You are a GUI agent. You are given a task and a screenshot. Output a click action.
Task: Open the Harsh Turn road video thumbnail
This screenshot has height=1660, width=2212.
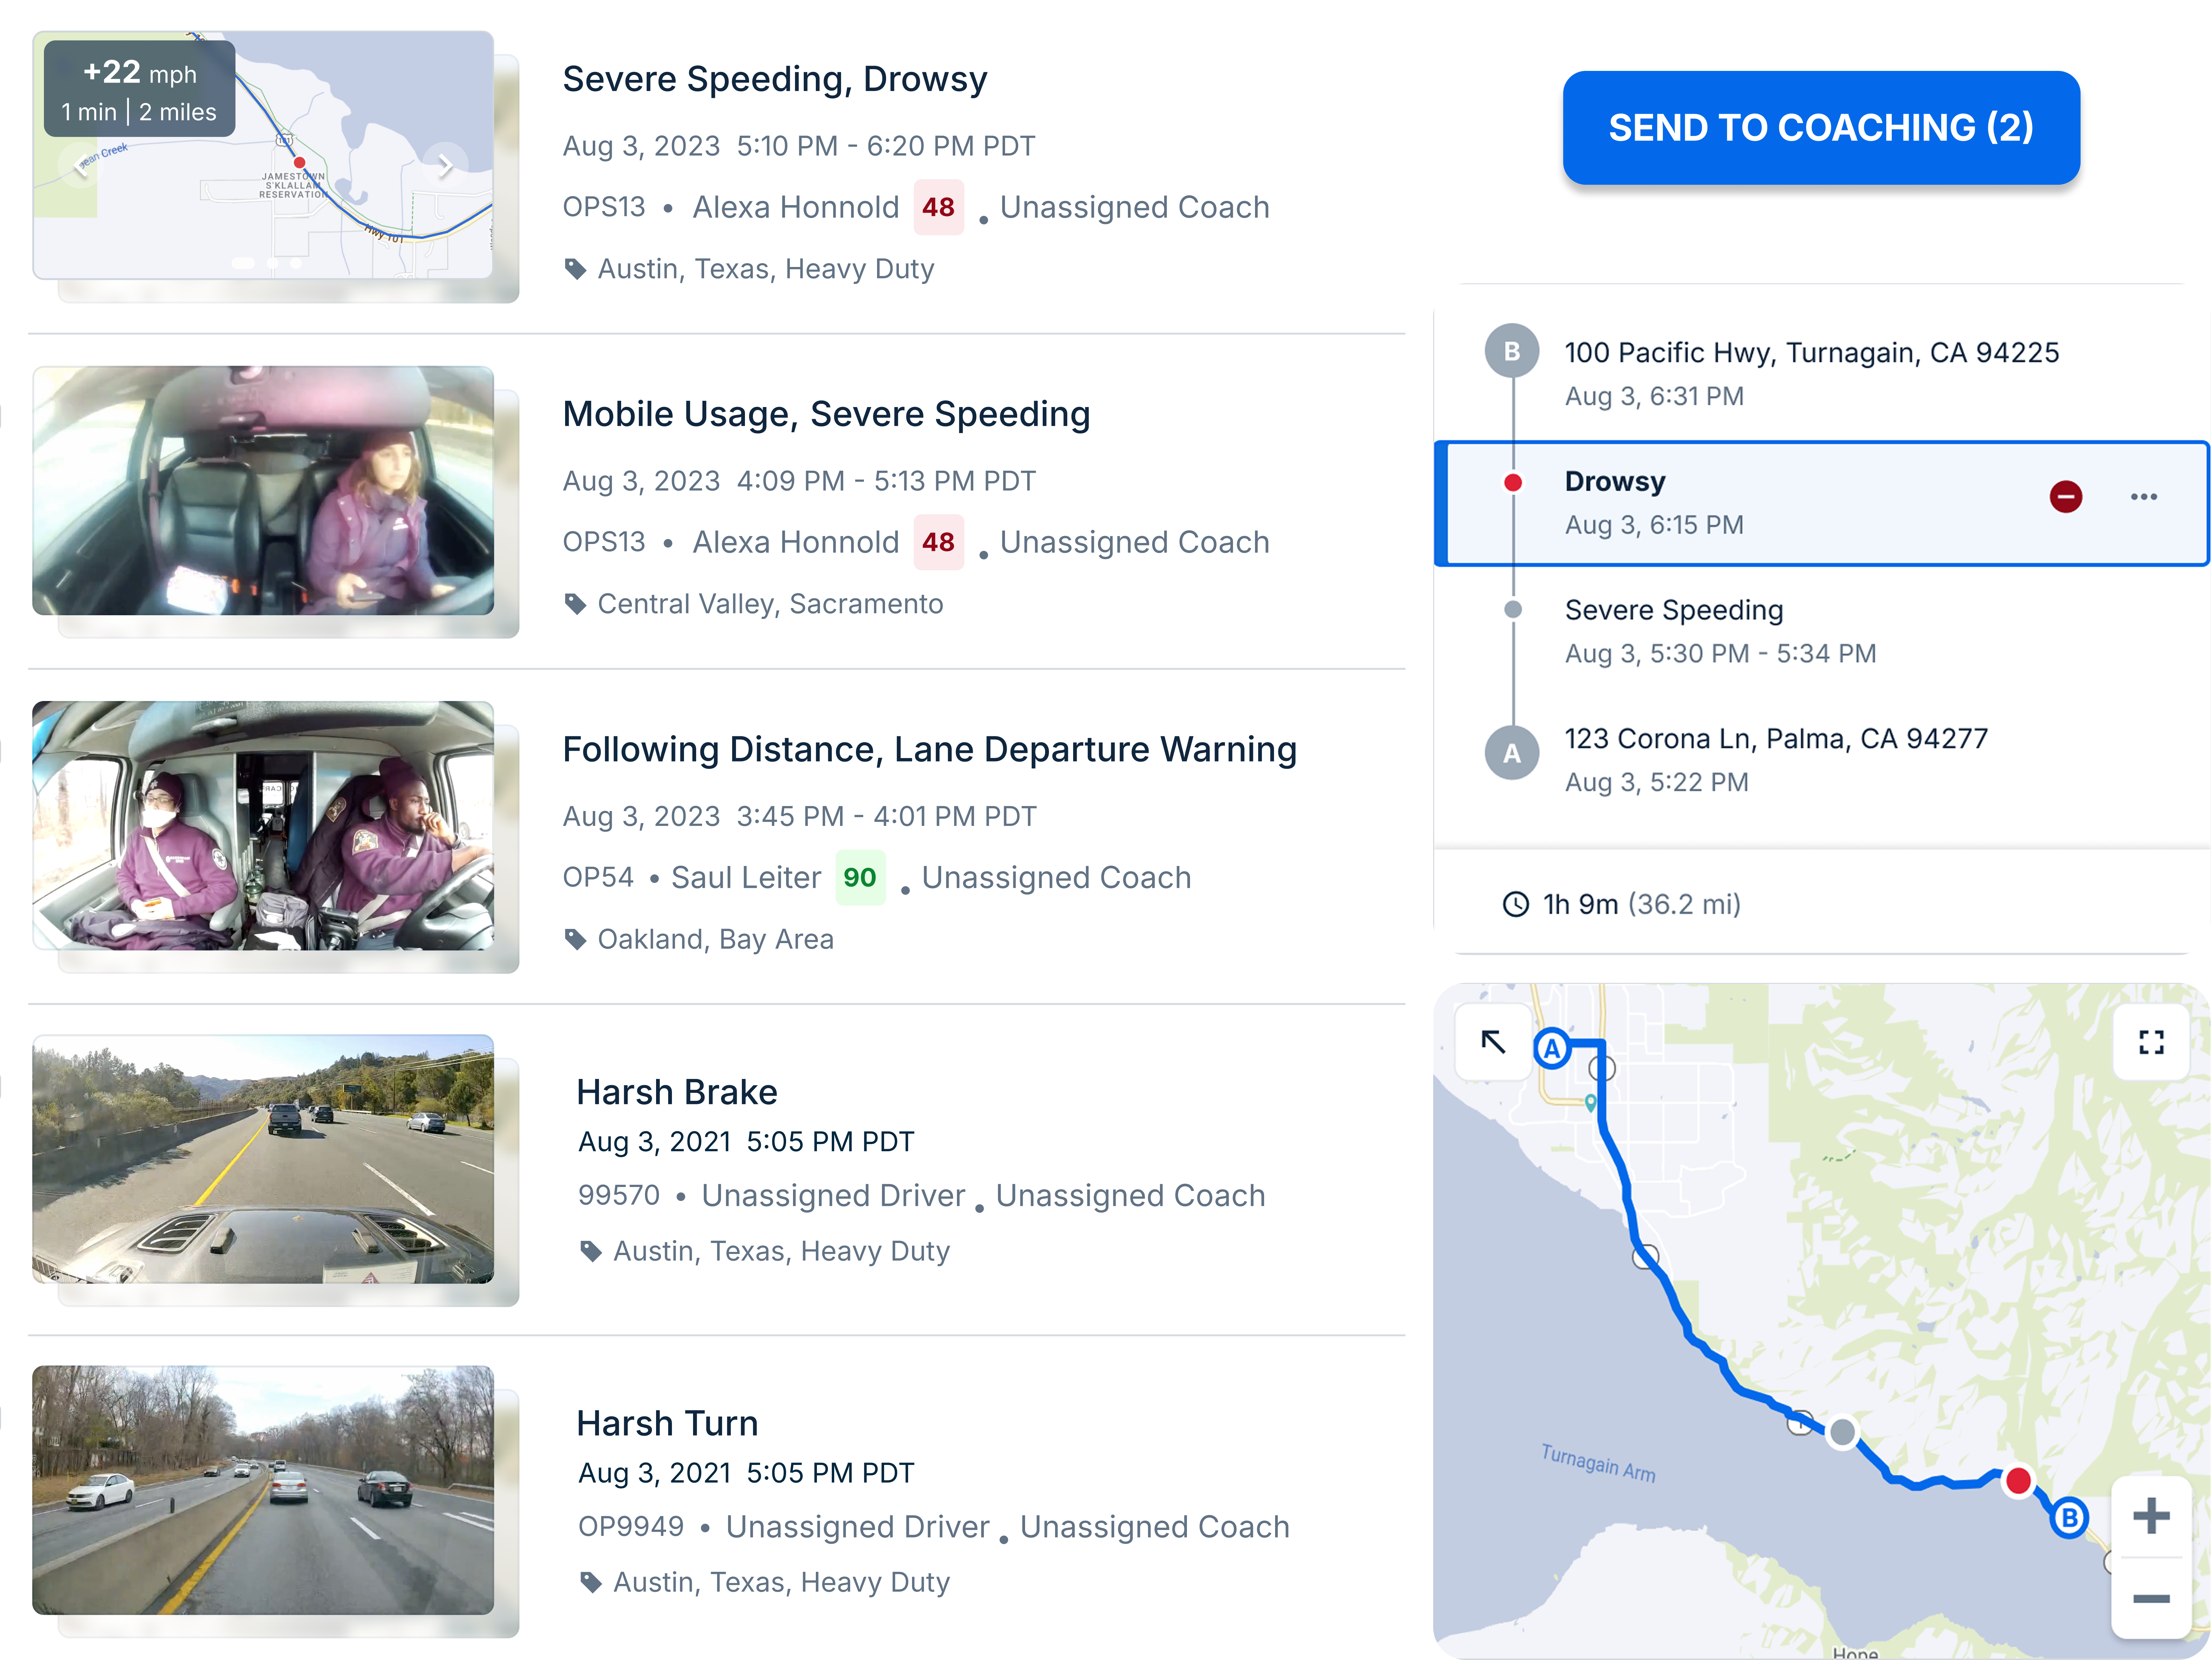click(x=263, y=1490)
